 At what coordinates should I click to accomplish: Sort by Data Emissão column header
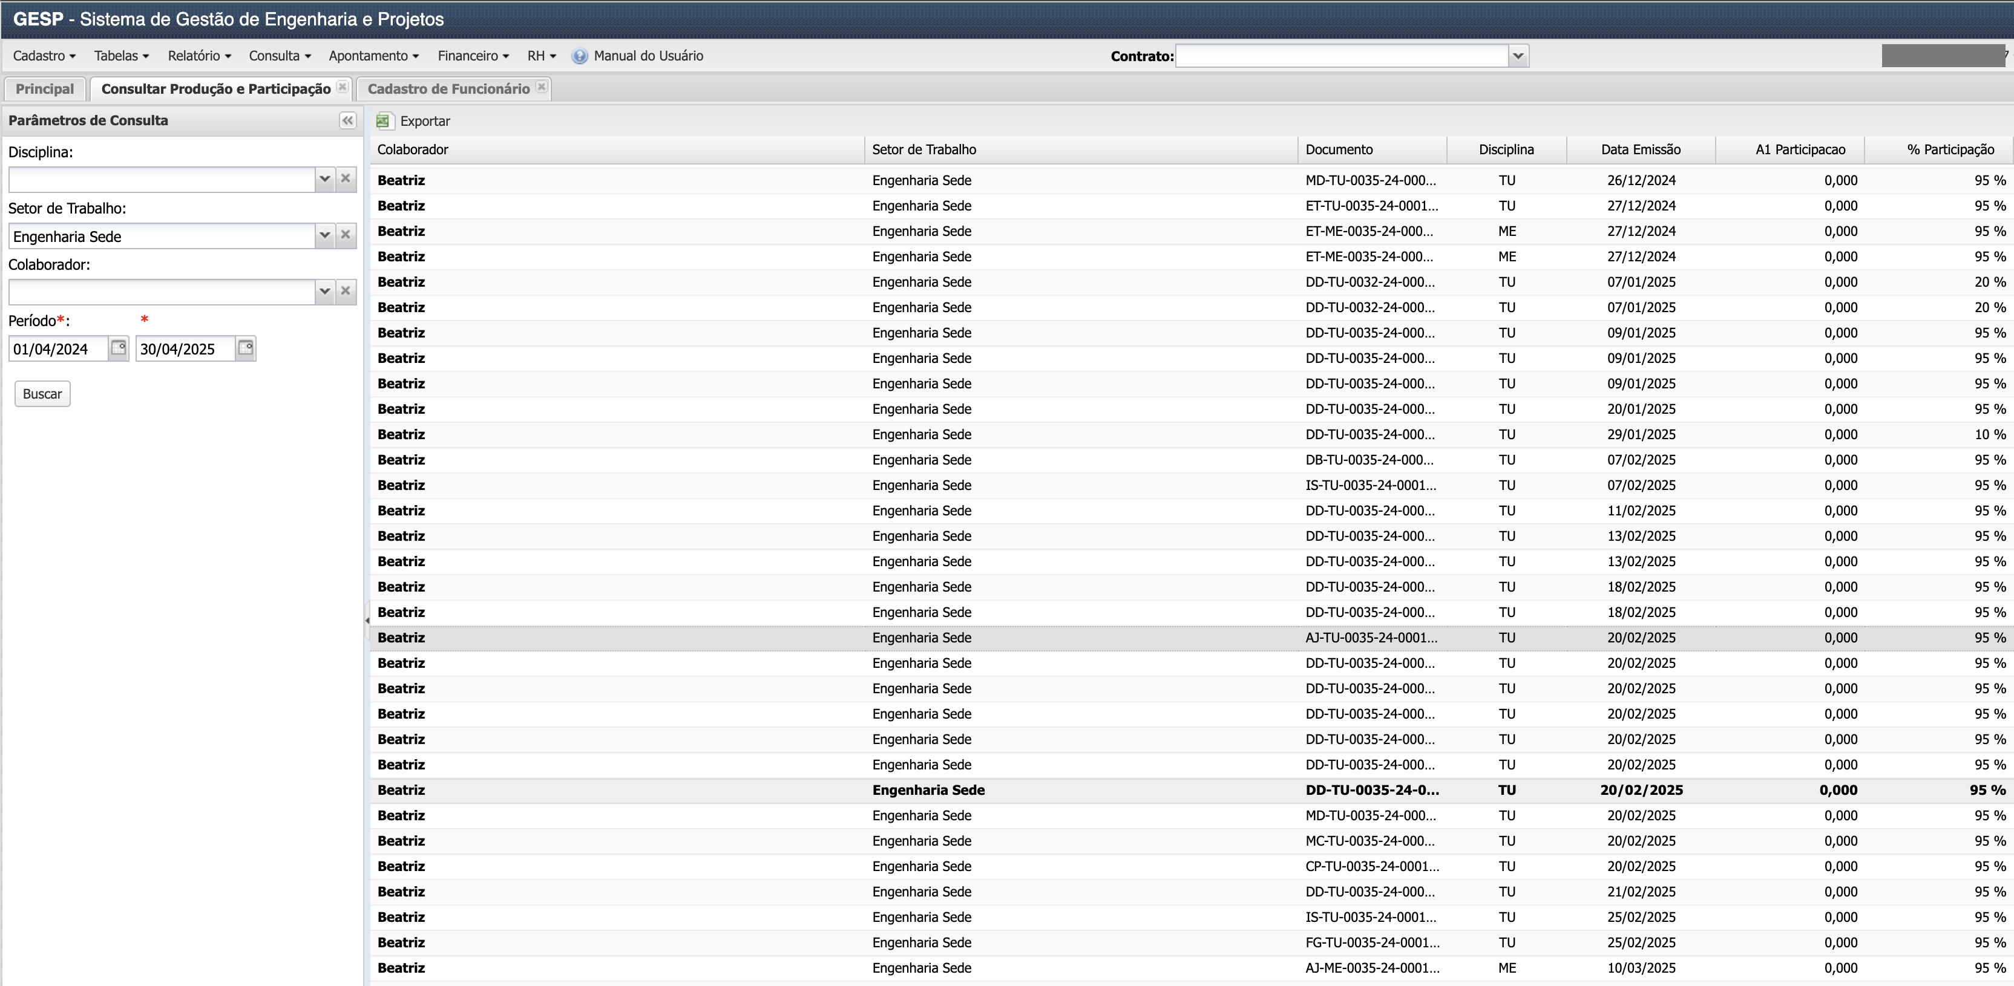(x=1640, y=149)
